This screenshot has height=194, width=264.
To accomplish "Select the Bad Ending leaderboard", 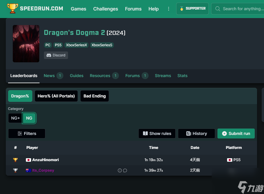I will coord(94,96).
